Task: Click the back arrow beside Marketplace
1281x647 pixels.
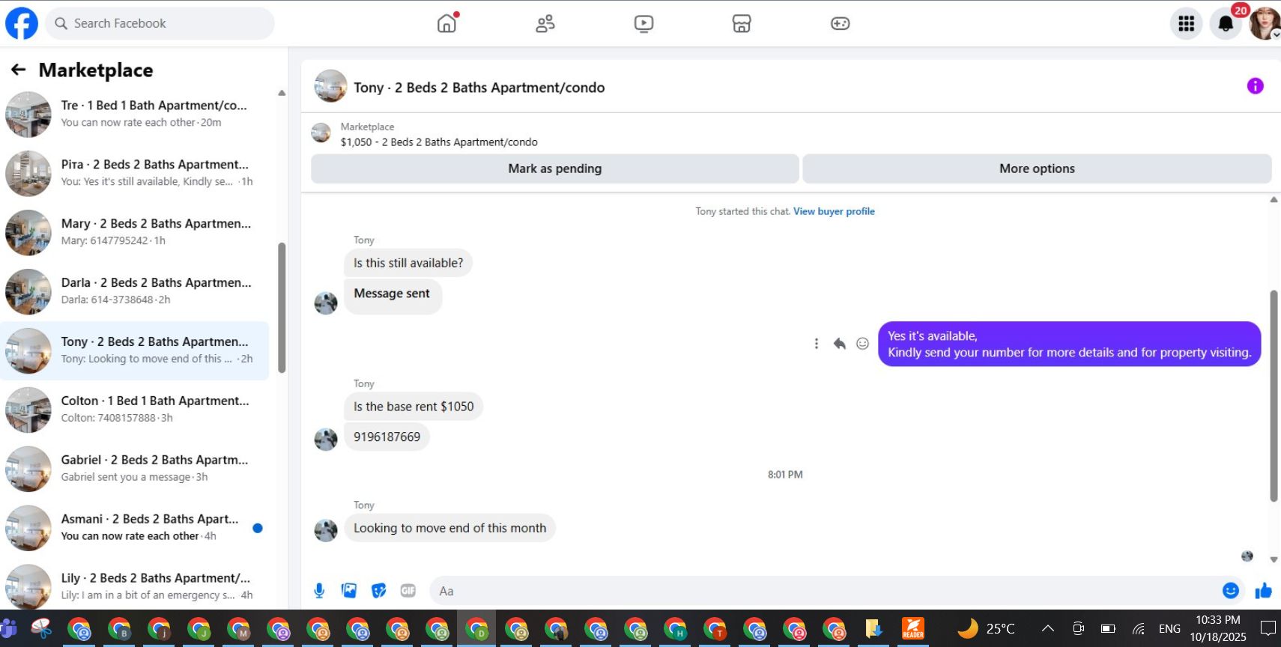Action: click(19, 70)
